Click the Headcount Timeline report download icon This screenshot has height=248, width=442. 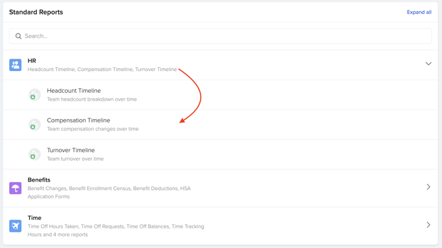pyautogui.click(x=34, y=95)
